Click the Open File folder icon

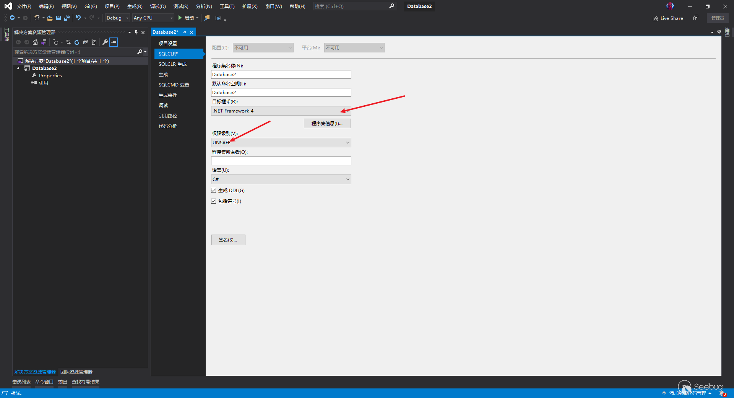tap(50, 18)
